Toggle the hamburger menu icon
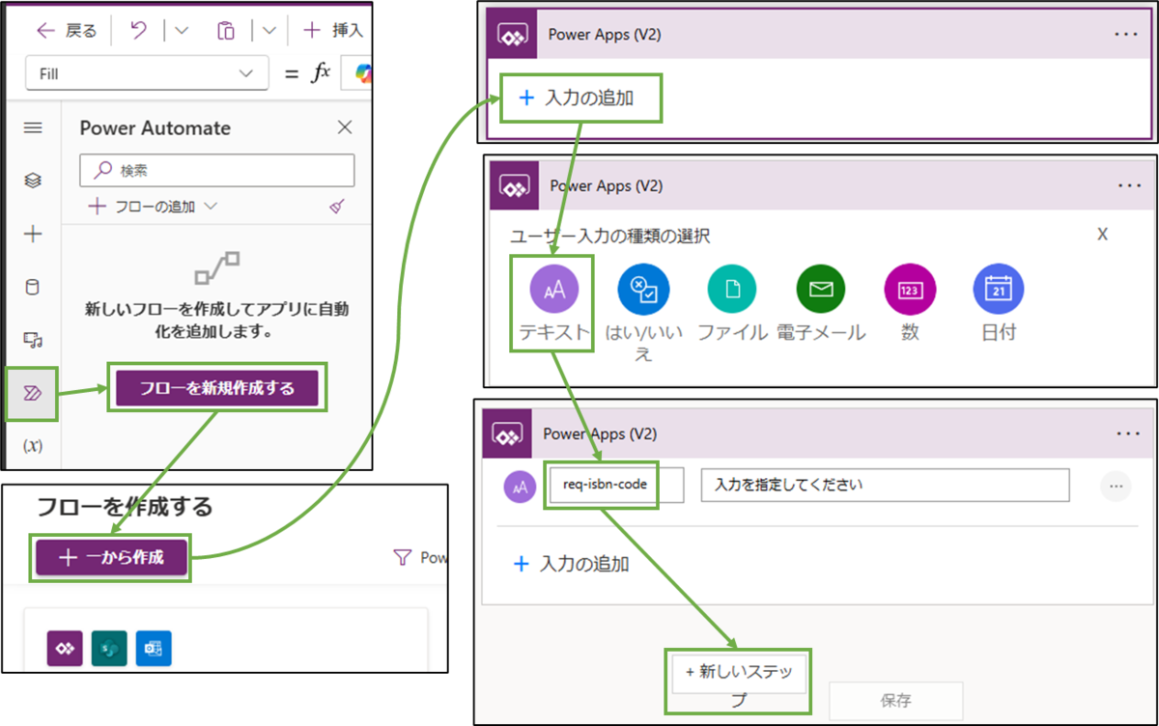 point(33,127)
